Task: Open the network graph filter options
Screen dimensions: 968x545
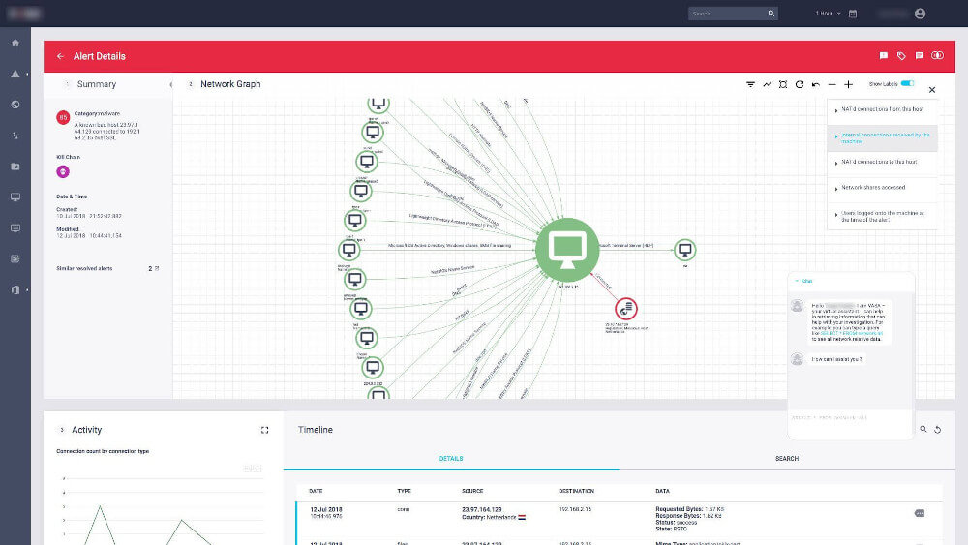Action: point(750,85)
